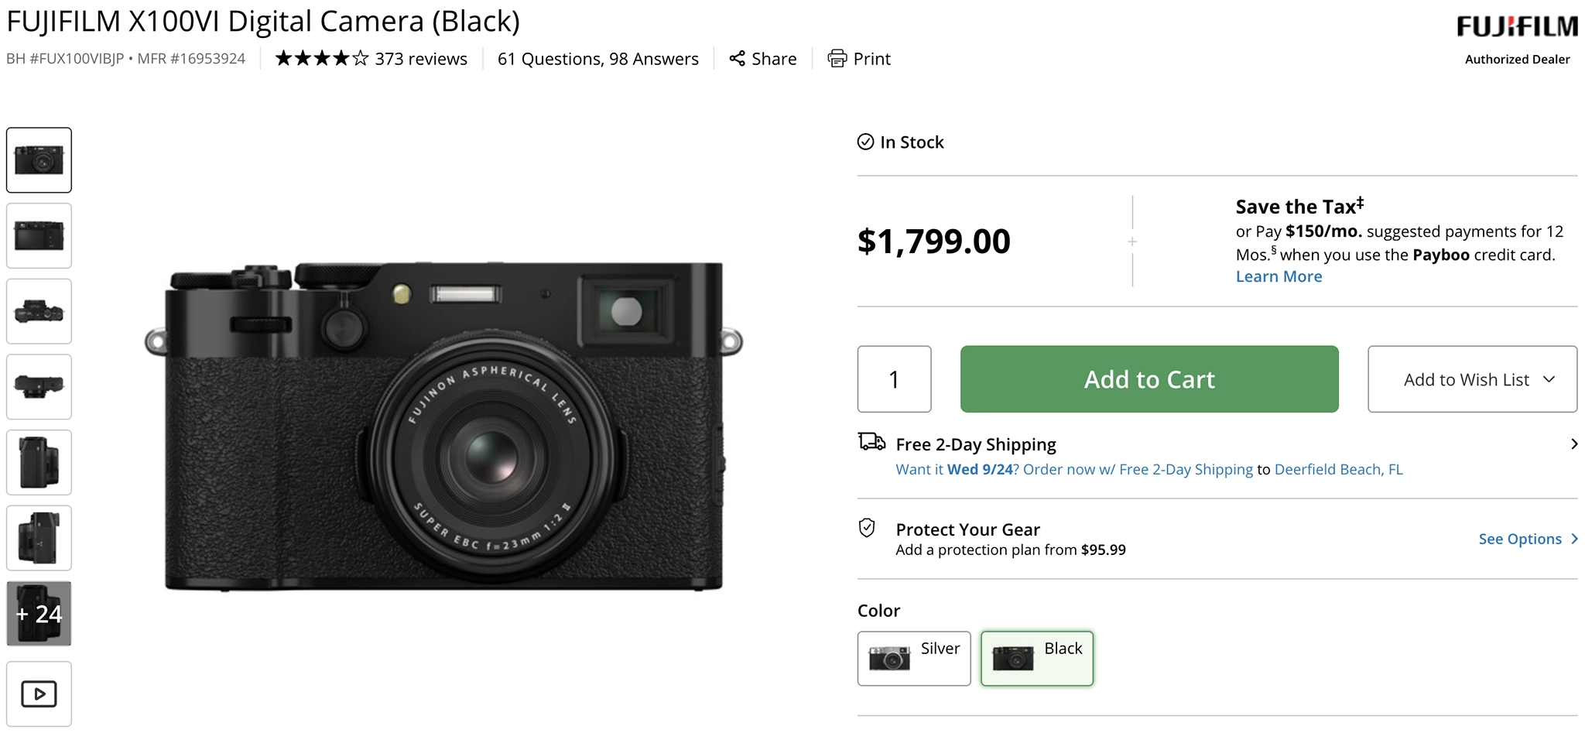
Task: Click the In Stock checkmark icon
Action: 865,142
